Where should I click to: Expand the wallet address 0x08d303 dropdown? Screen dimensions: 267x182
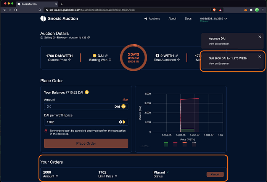213,19
